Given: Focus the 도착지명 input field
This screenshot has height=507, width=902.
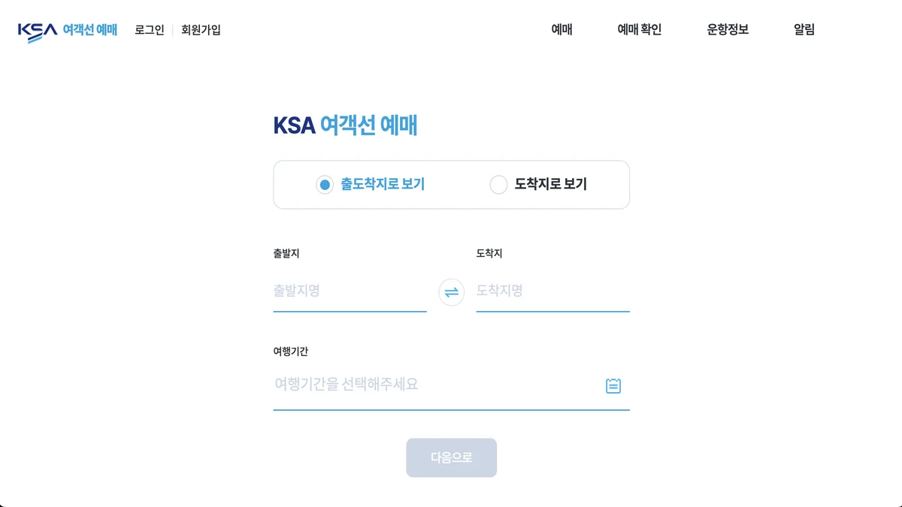Looking at the screenshot, I should coord(552,291).
